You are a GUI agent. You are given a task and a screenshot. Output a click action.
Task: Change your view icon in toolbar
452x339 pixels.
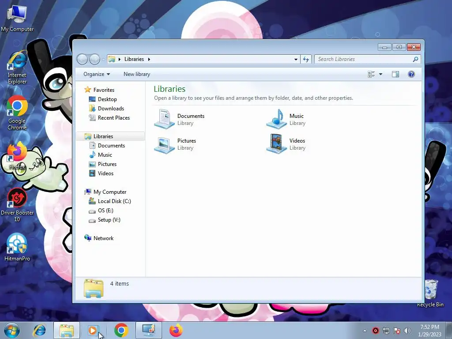point(371,74)
